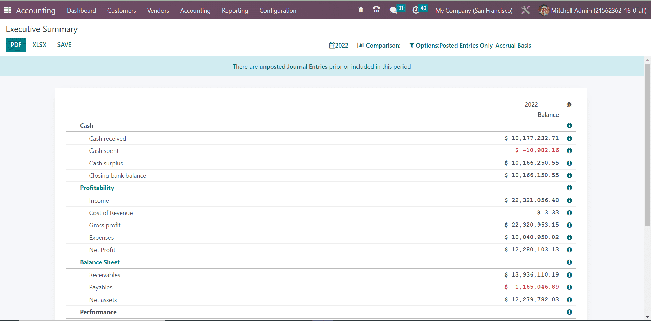This screenshot has width=651, height=321.
Task: Expand the Comparison filter dropdown
Action: click(x=379, y=46)
